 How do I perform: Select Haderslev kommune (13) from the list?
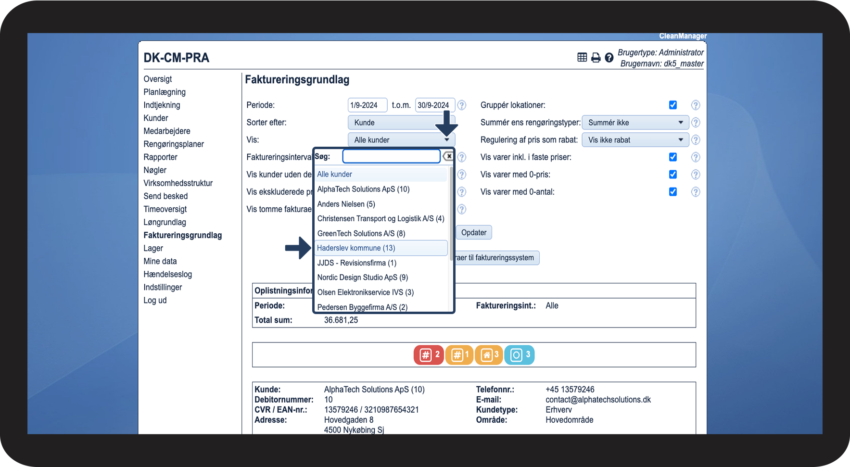coord(356,248)
